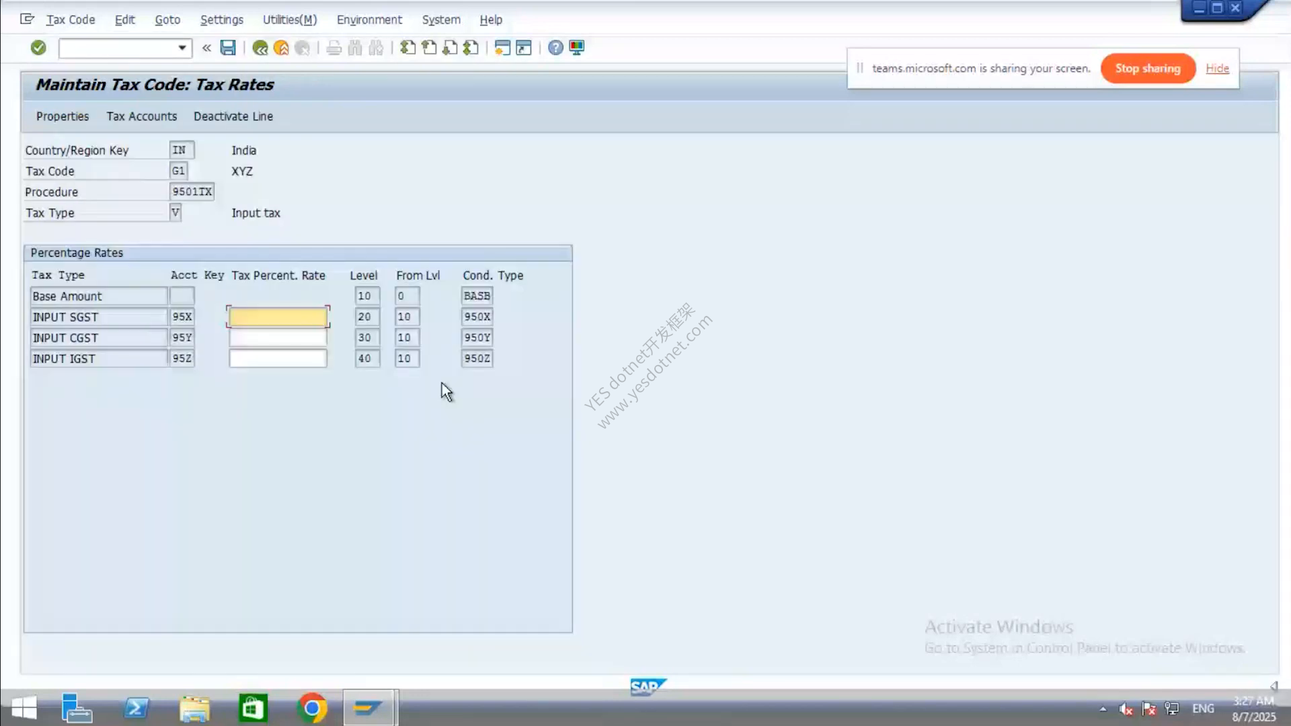This screenshot has height=726, width=1291.
Task: Click the Deactivate Line button
Action: [233, 116]
